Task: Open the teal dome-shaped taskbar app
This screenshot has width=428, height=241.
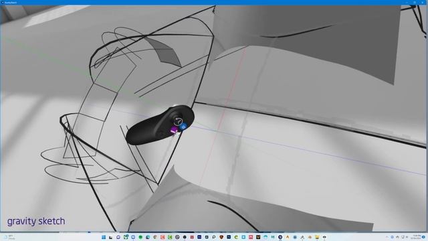Action: [265, 237]
